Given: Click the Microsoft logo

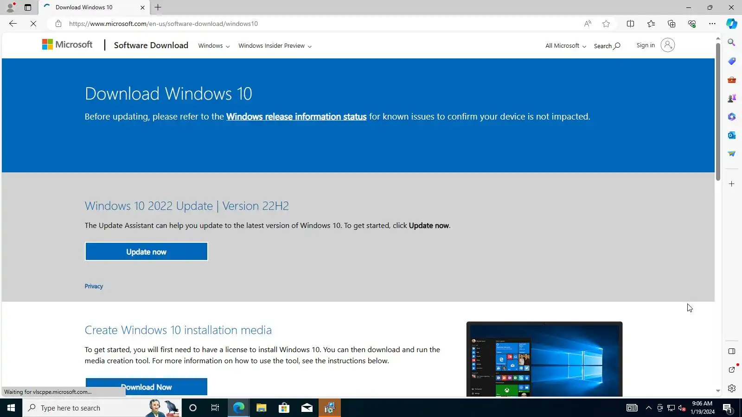Looking at the screenshot, I should (x=67, y=44).
